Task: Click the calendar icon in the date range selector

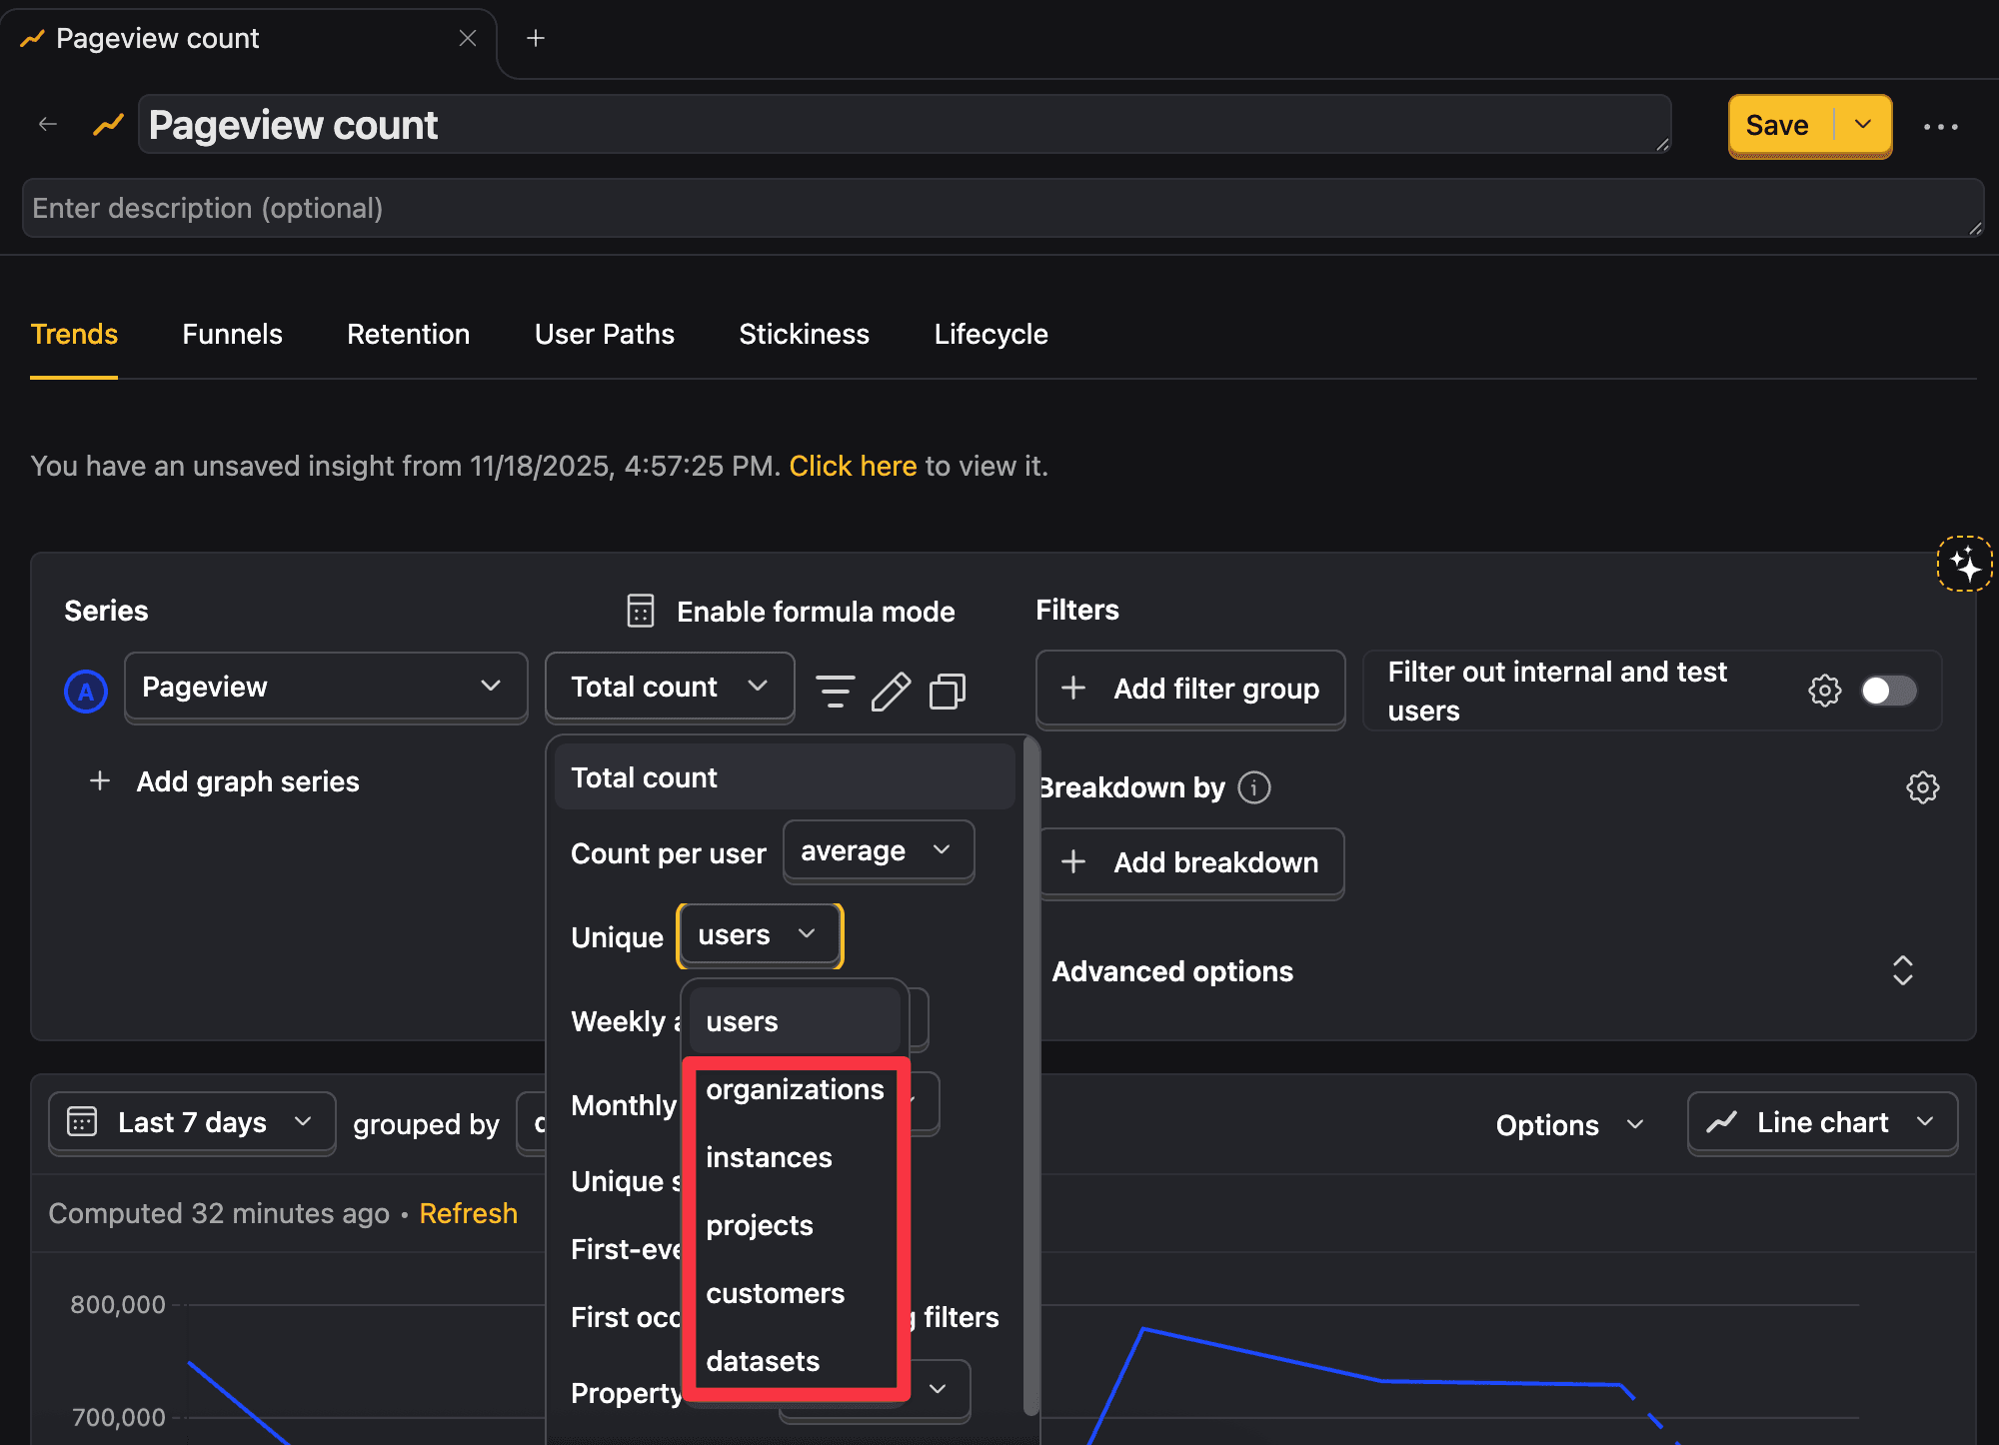Action: pos(83,1122)
